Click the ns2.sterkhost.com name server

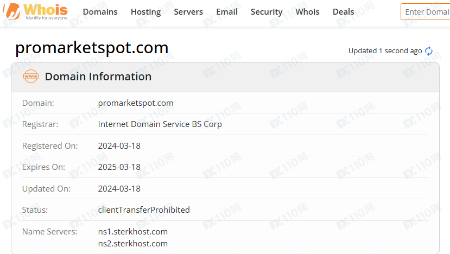click(x=133, y=243)
